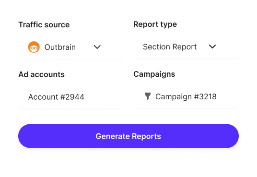Screen dimensions: 257x177
Task: Click the Campaigns heading label
Action: click(x=154, y=74)
